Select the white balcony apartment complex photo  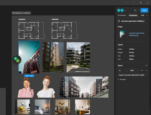pyautogui.click(x=78, y=57)
